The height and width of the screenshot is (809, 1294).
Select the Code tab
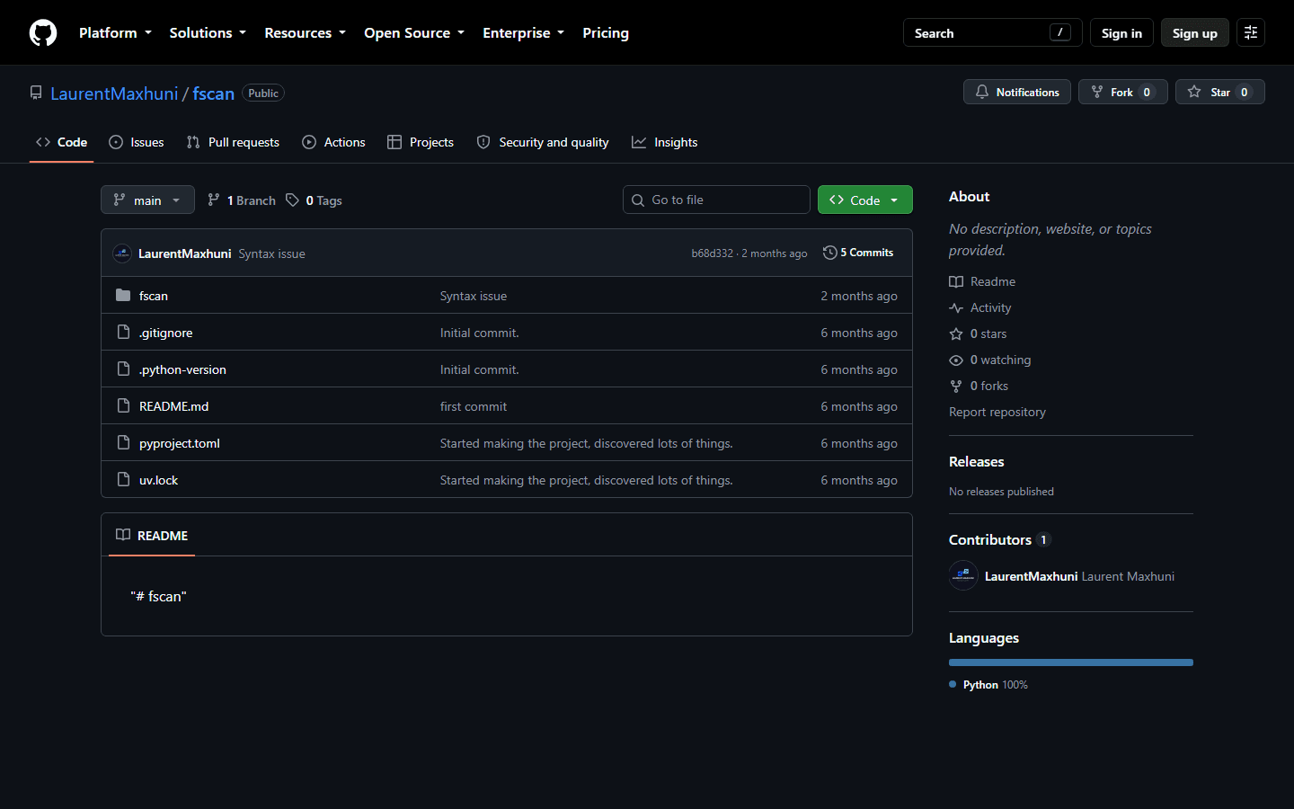(x=61, y=142)
